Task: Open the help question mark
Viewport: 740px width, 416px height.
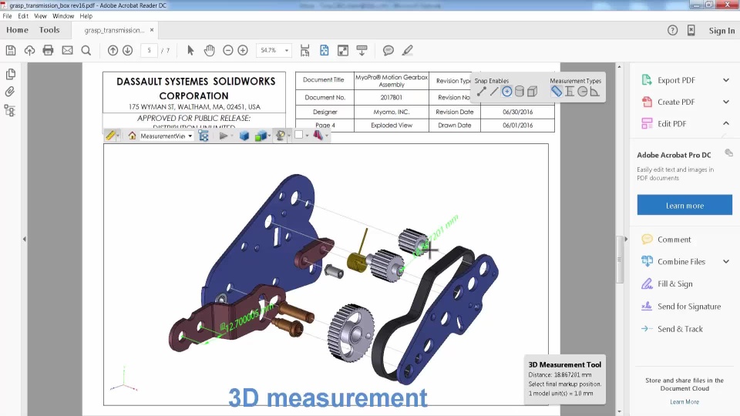Action: point(672,31)
